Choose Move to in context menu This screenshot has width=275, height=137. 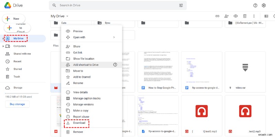pyautogui.click(x=91, y=71)
